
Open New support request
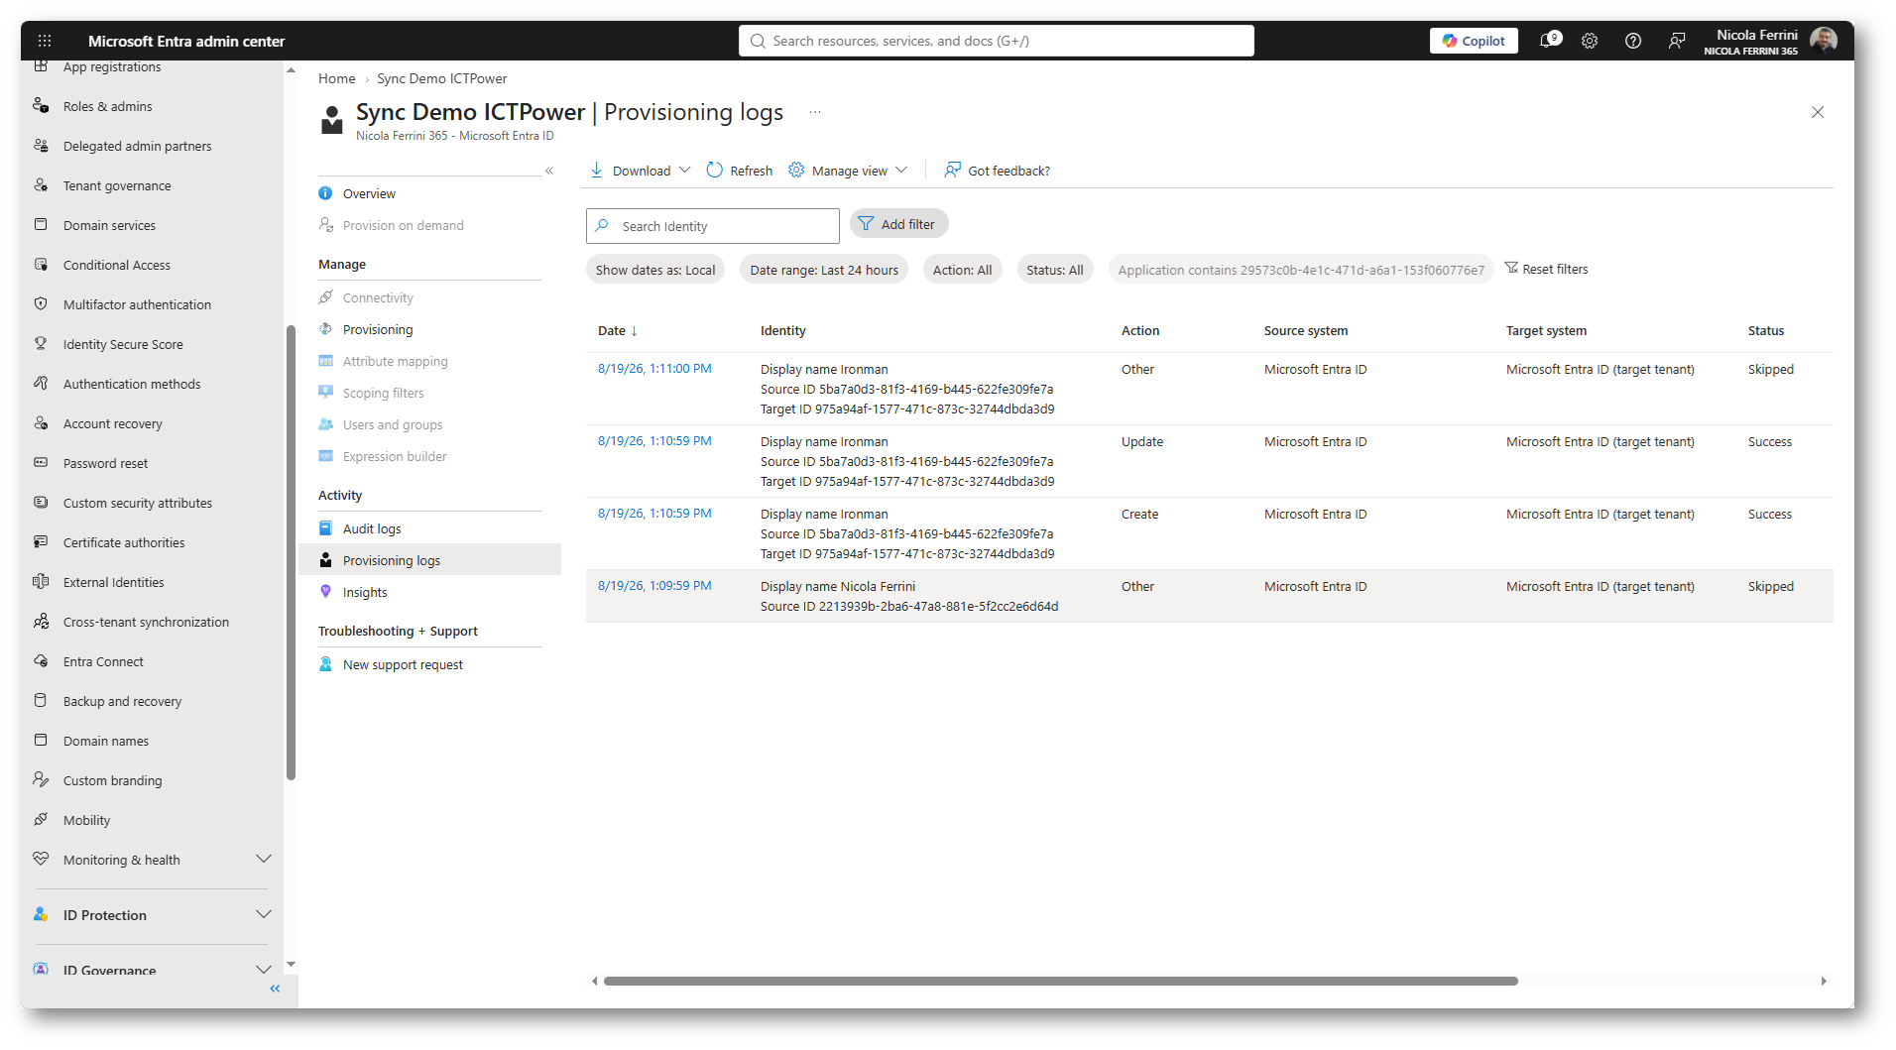click(x=403, y=664)
